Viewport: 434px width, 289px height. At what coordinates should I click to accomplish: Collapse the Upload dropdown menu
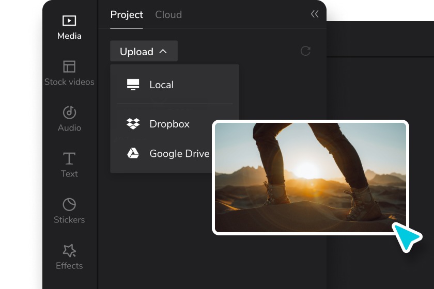tap(143, 51)
